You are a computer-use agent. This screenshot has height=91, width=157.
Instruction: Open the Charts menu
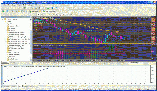coord(19,5)
